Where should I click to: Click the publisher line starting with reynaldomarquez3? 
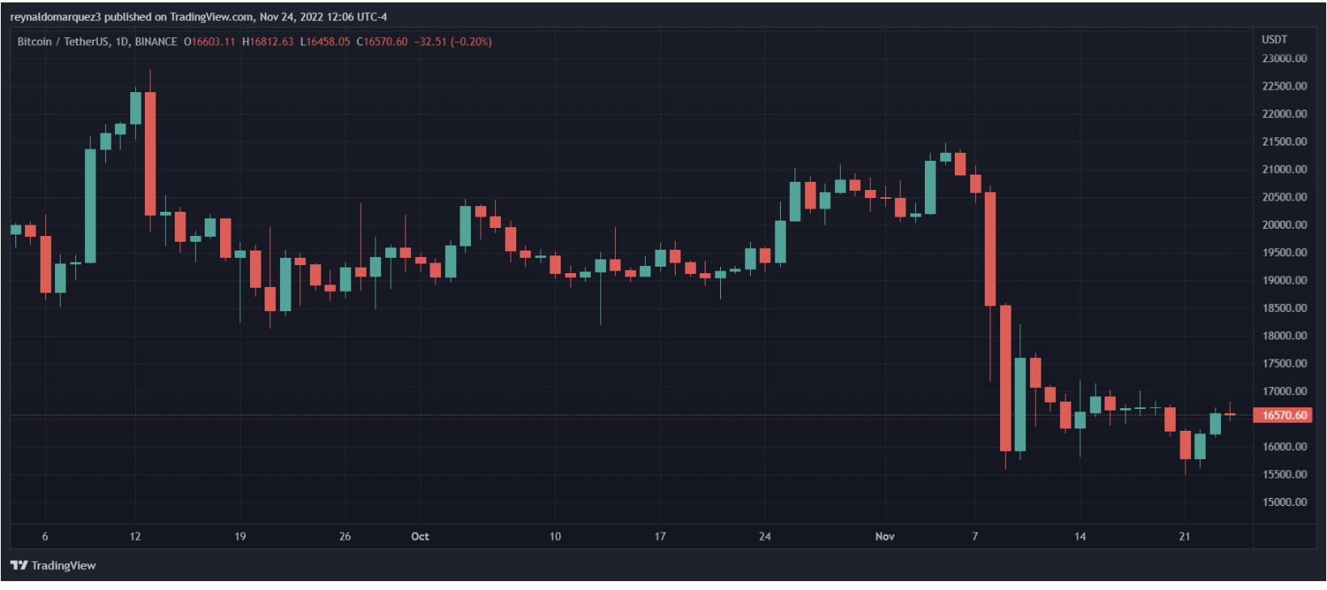click(199, 17)
